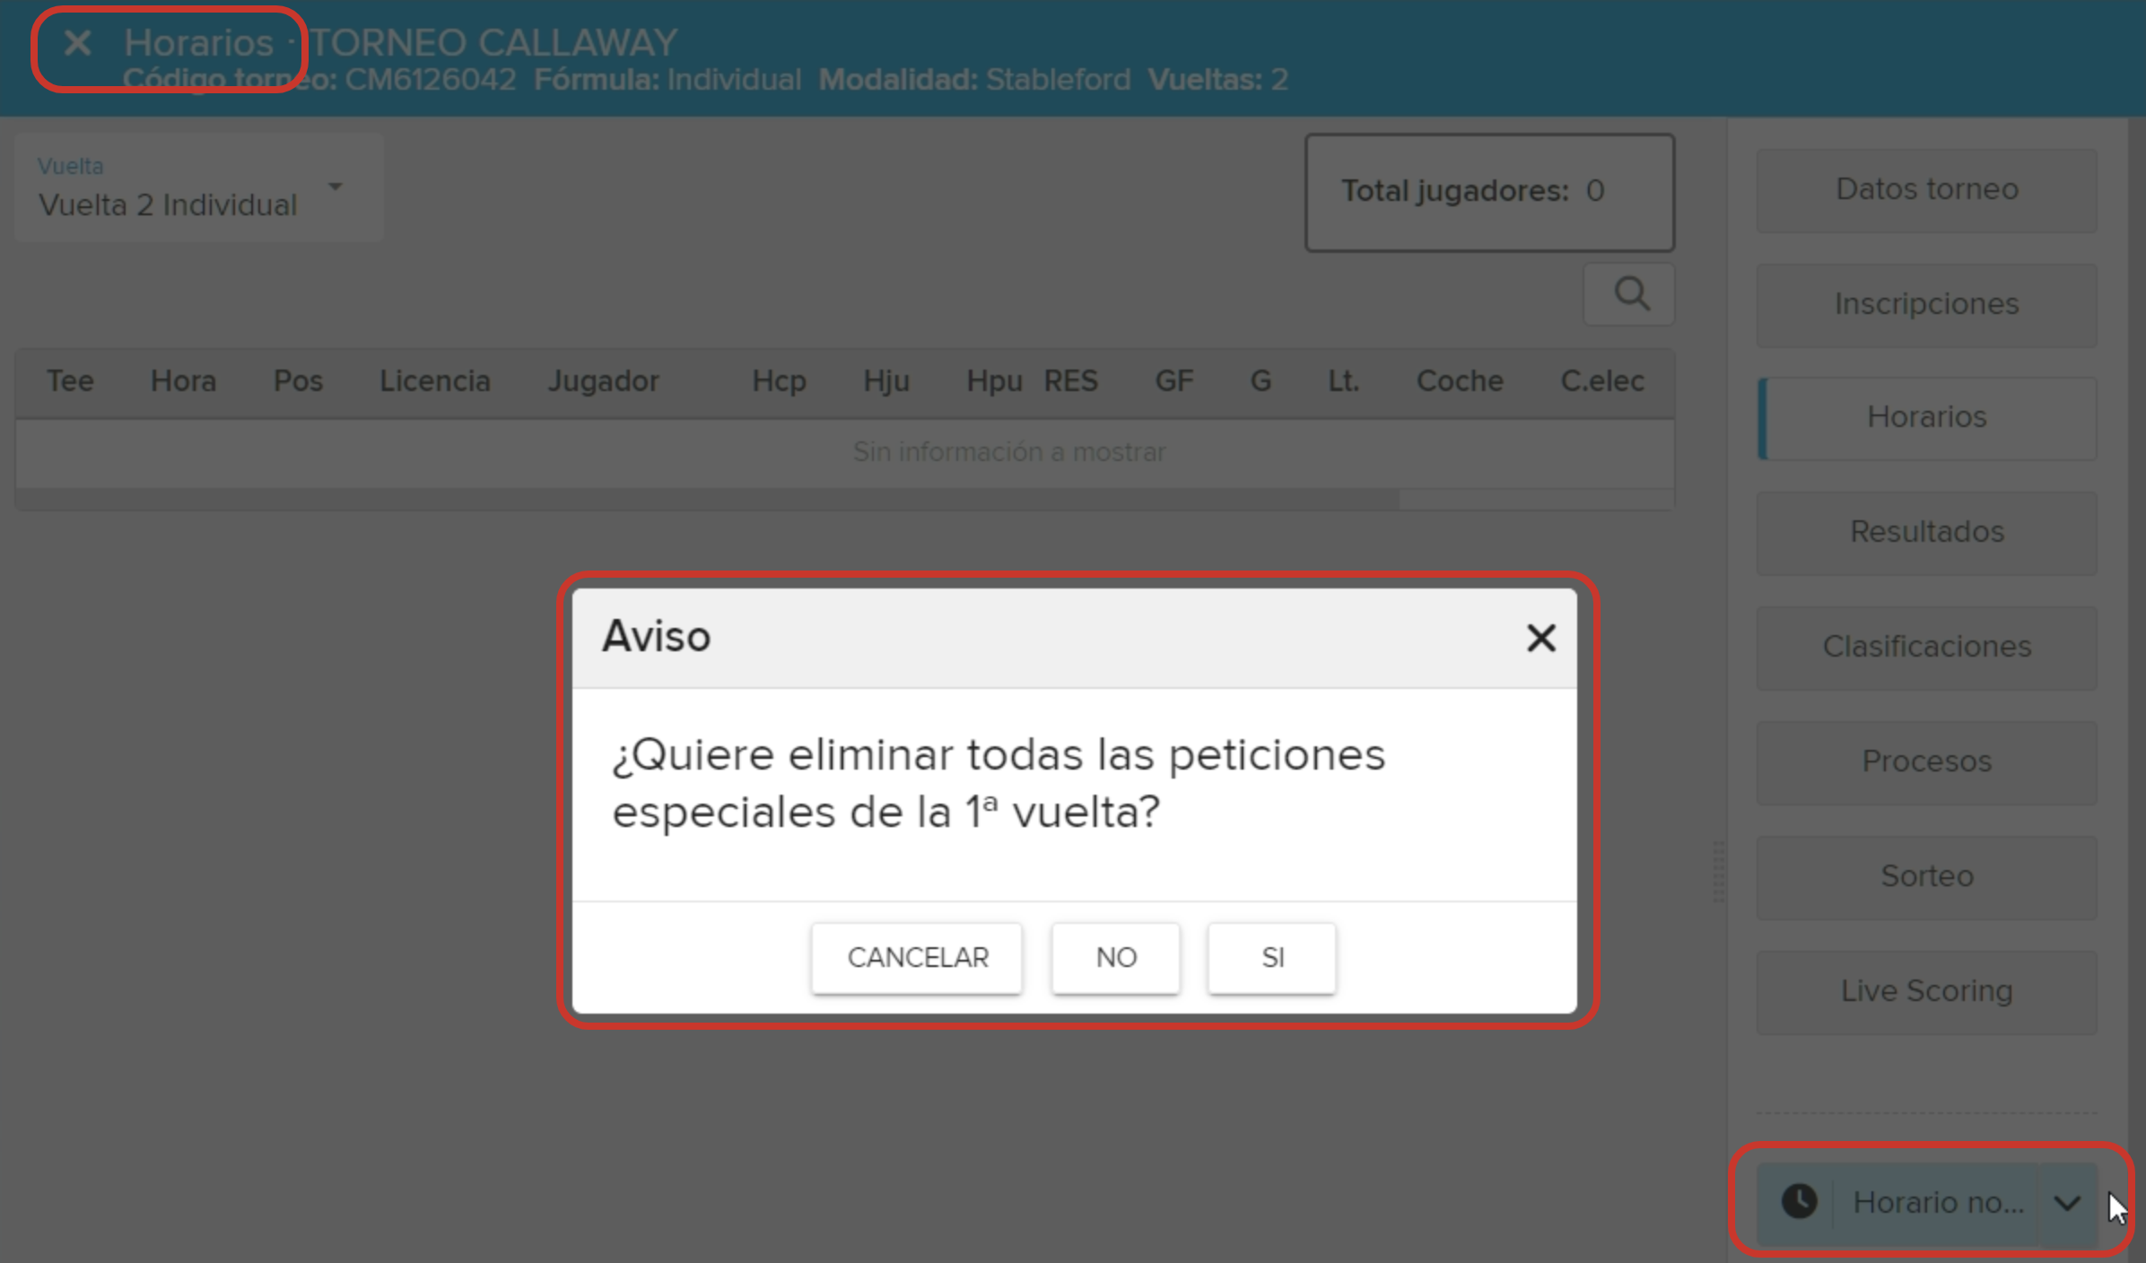Click the Licencia column header

click(x=435, y=381)
